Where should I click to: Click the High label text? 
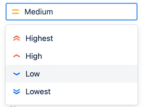[34, 56]
